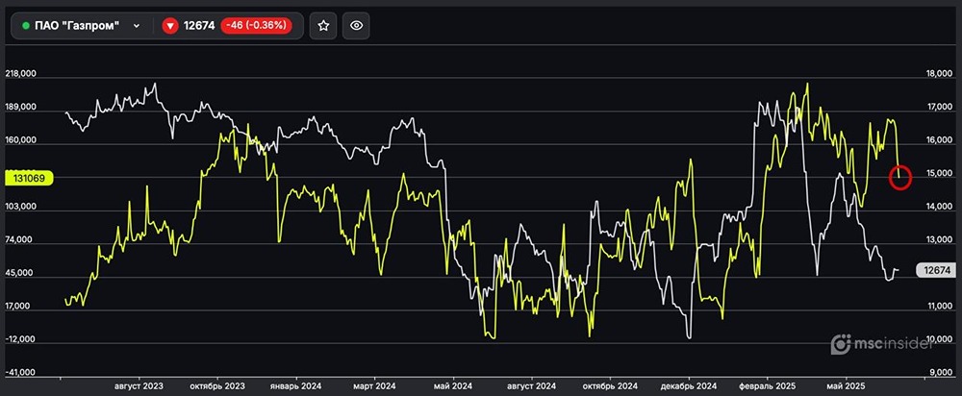Select январь 2024 on time axis
Viewport: 962px width, 396px height.
pyautogui.click(x=295, y=386)
